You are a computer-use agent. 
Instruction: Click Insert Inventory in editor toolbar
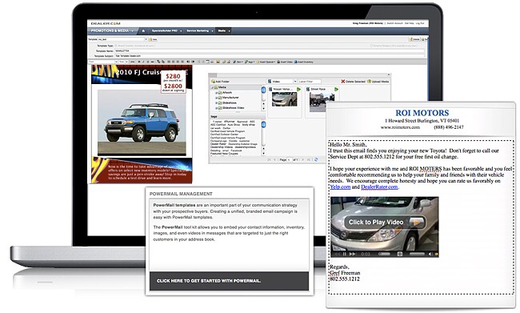304,62
